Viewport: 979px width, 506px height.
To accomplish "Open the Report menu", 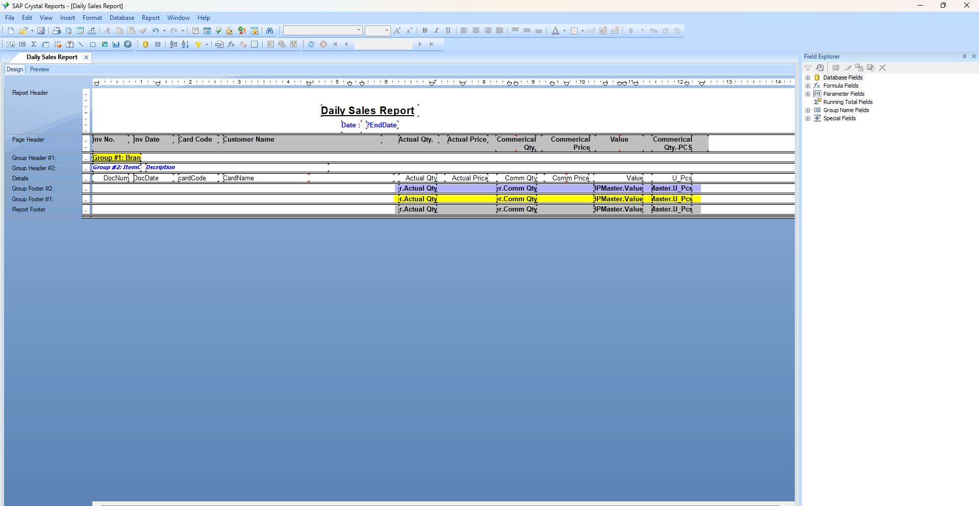I will pos(150,18).
